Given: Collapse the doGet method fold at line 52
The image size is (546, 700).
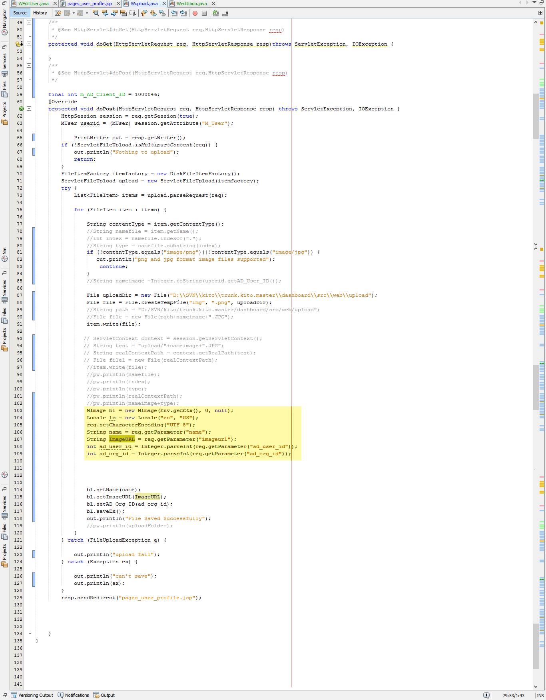Looking at the screenshot, I should (29, 44).
